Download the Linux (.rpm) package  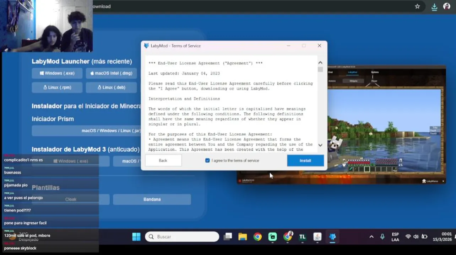pyautogui.click(x=57, y=87)
